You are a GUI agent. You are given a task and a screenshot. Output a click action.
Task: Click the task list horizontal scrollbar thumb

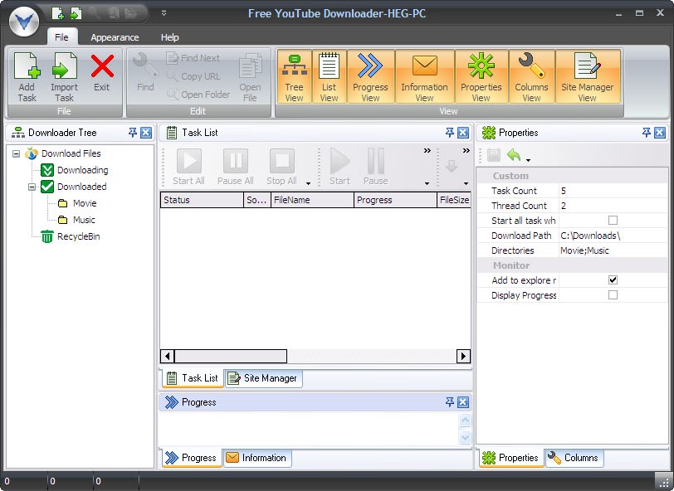231,356
